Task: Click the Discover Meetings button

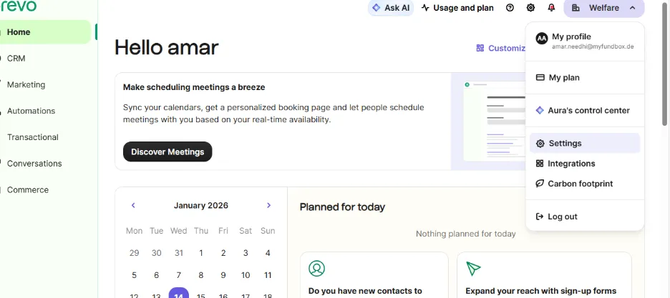Action: tap(167, 152)
